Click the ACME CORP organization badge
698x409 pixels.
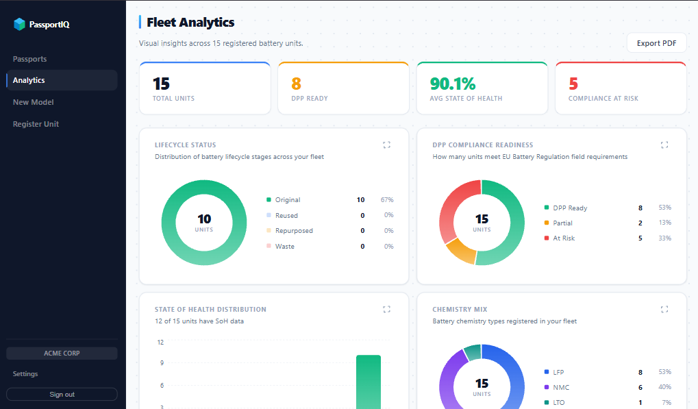(x=62, y=353)
